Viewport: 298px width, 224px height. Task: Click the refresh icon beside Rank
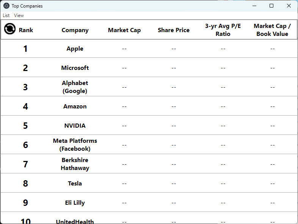[x=10, y=29]
